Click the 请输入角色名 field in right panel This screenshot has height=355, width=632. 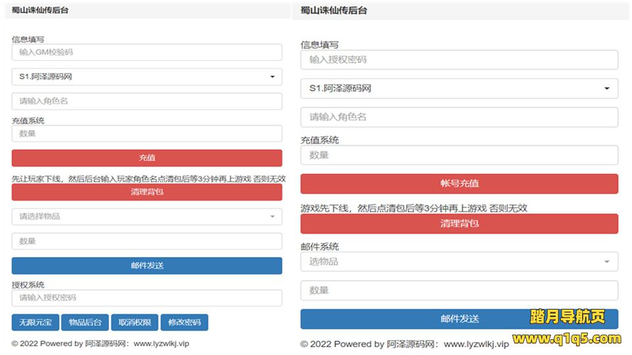[x=459, y=117]
